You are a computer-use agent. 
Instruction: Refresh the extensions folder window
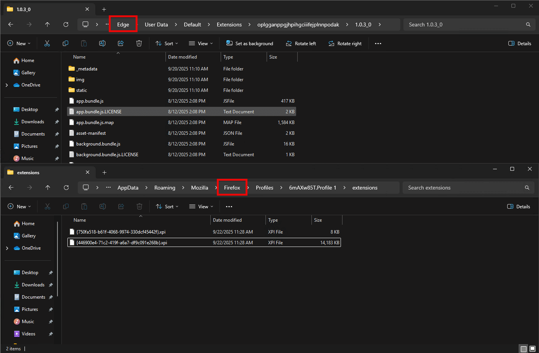click(66, 188)
